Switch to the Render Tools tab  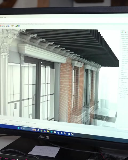[x=31, y=24]
